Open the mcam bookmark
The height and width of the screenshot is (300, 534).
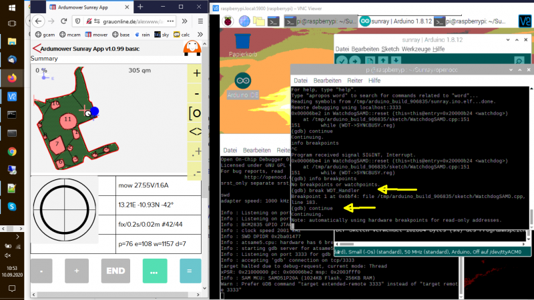[70, 35]
